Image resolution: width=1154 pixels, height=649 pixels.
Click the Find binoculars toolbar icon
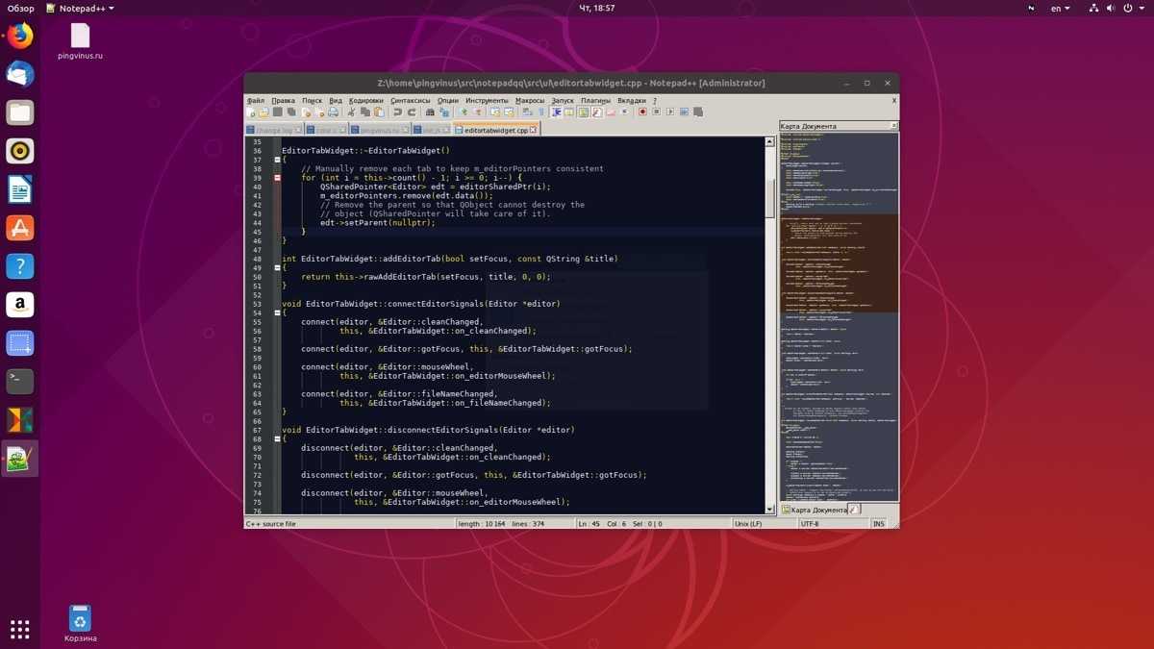pyautogui.click(x=430, y=112)
